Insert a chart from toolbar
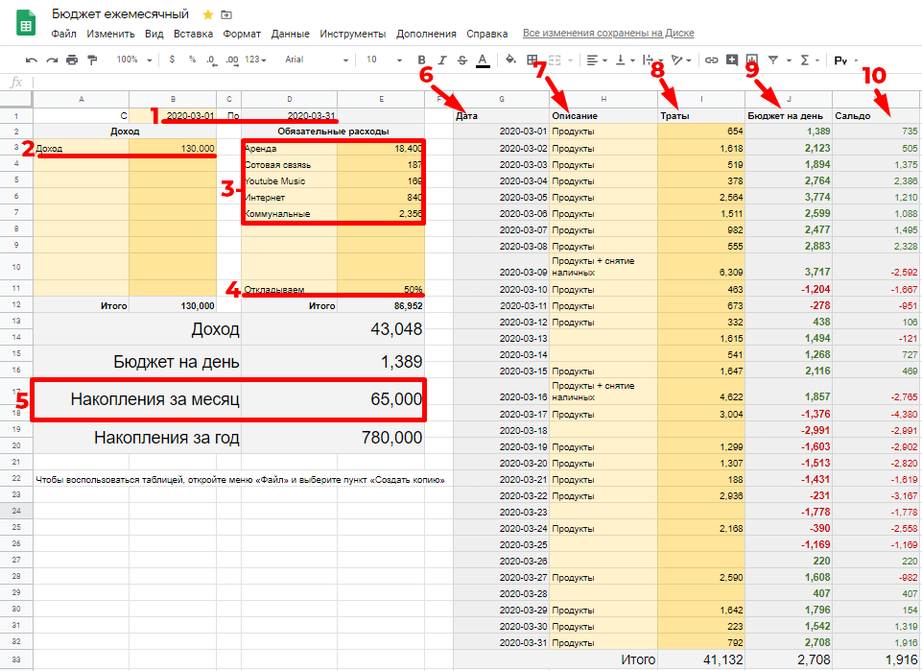Image resolution: width=922 pixels, height=671 pixels. 752,60
